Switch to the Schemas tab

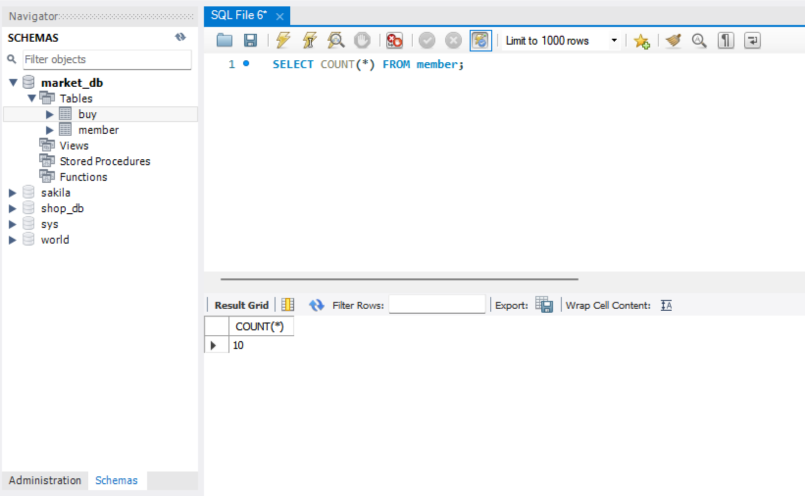(x=117, y=480)
